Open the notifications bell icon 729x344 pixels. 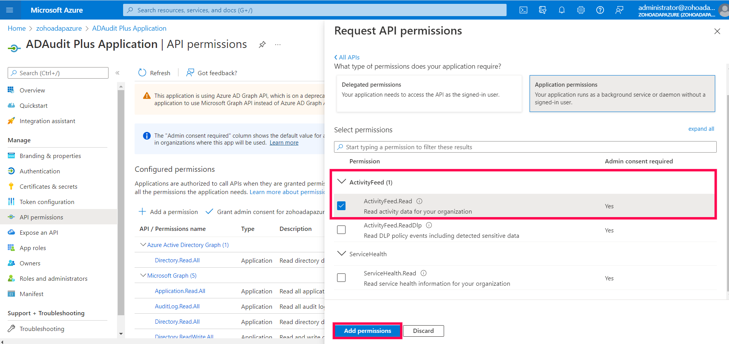(561, 10)
